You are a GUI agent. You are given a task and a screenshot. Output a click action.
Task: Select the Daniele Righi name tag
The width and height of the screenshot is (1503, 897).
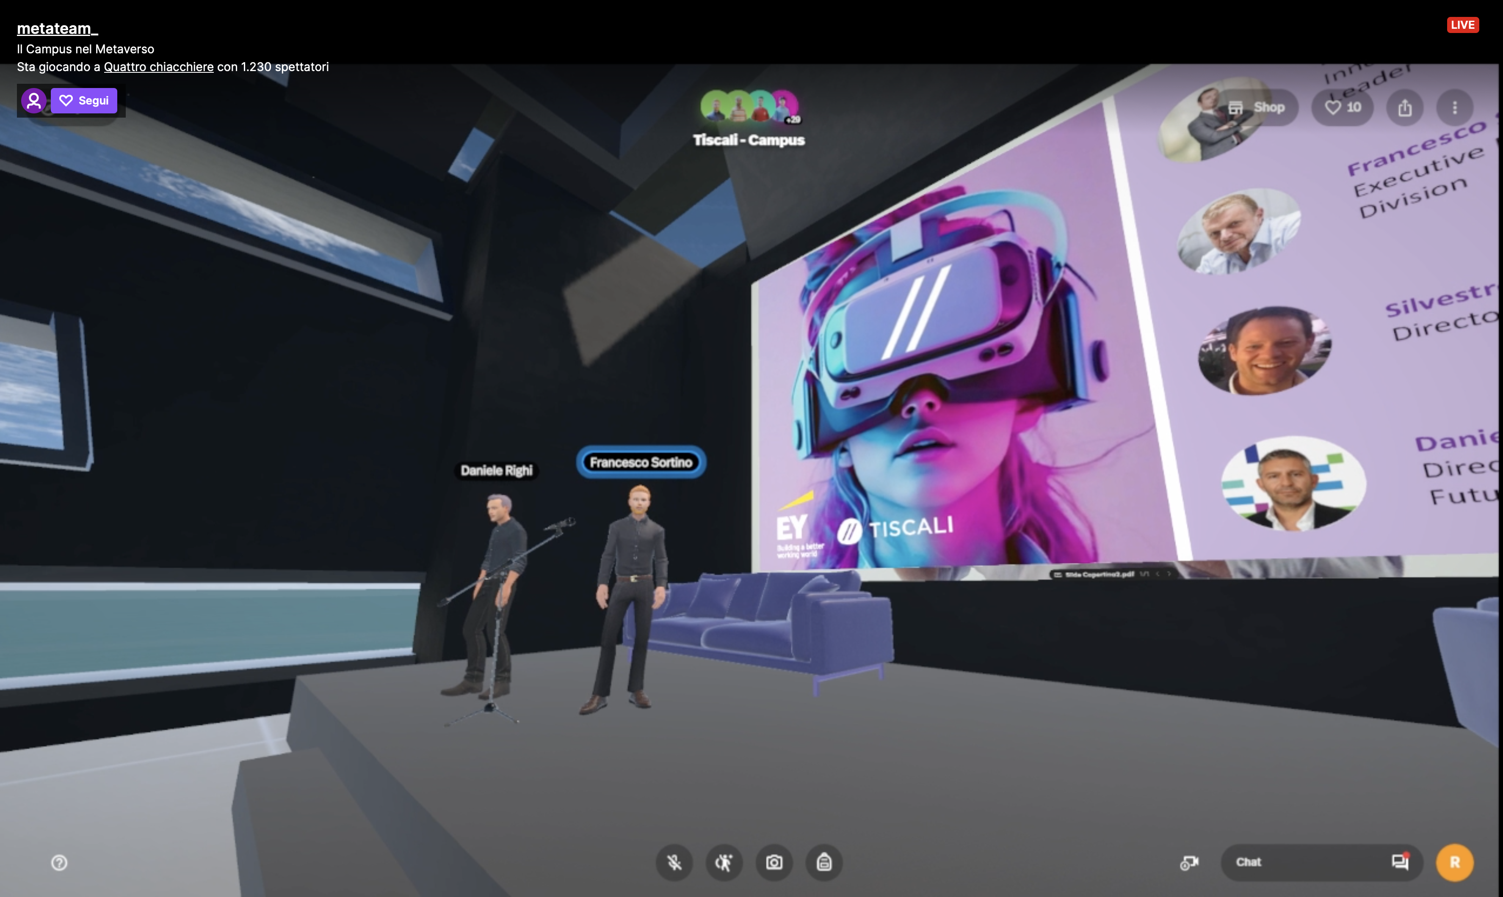click(497, 470)
